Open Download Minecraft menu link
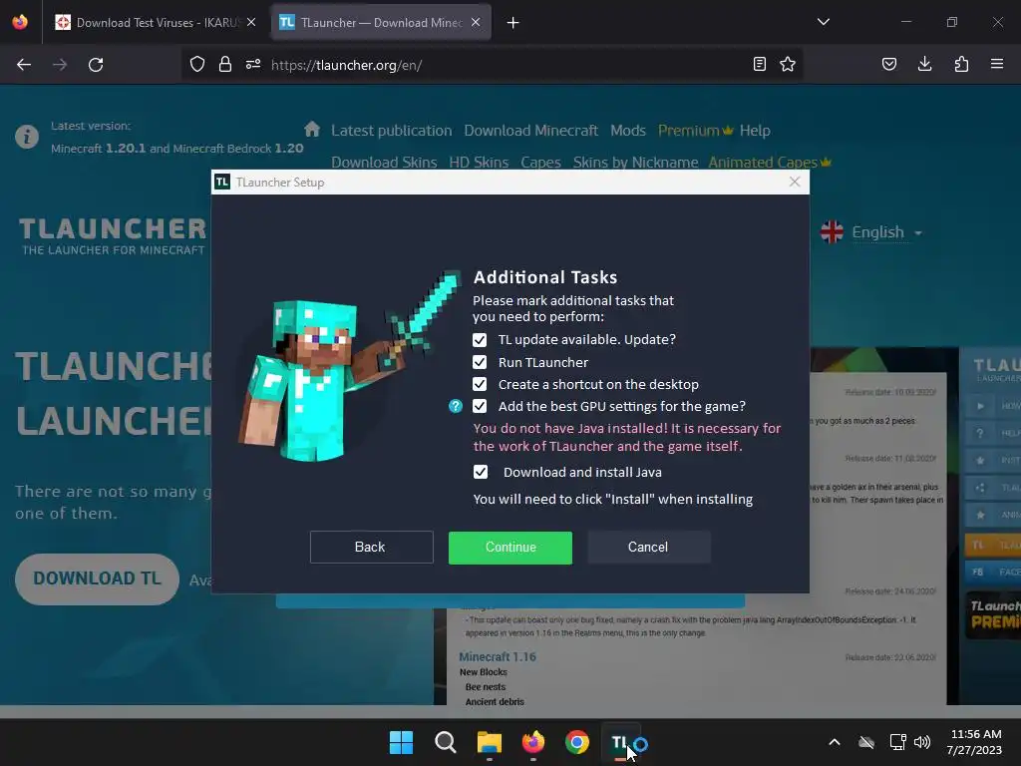 [530, 131]
